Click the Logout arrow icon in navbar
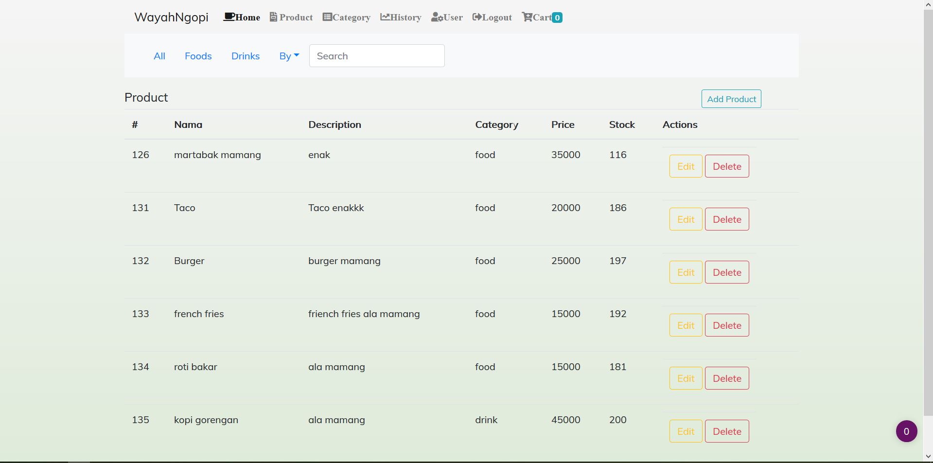The width and height of the screenshot is (933, 463). tap(477, 17)
